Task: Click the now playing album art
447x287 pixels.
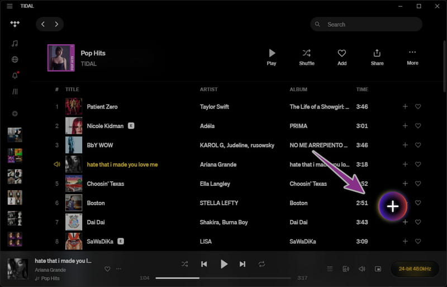Action: pyautogui.click(x=18, y=269)
